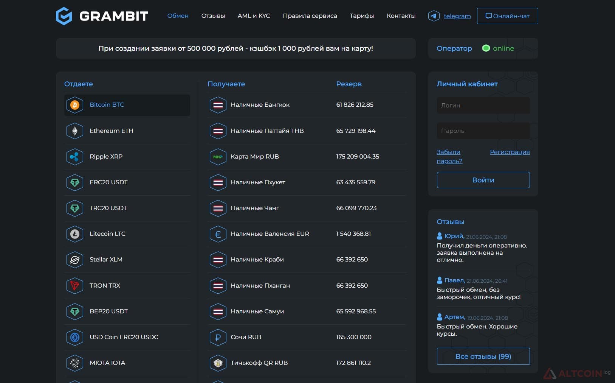Choose the Litecoin LTC icon
The image size is (615, 383).
coord(75,234)
